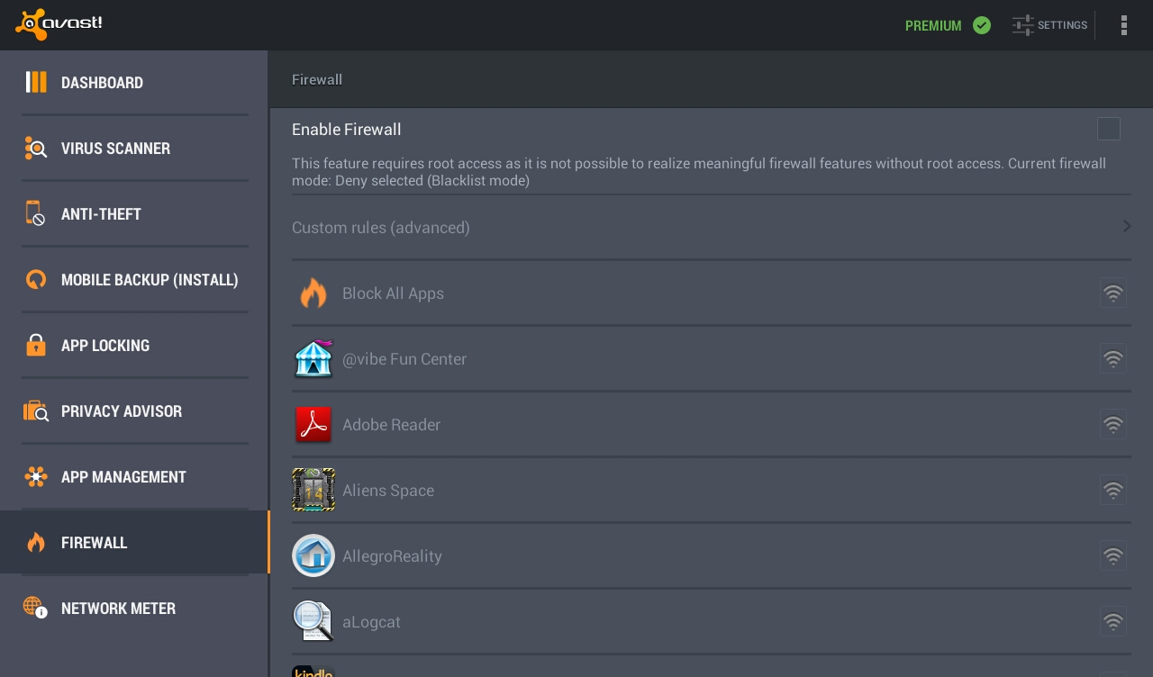1153x677 pixels.
Task: Select Aliens Space app name
Action: [x=388, y=491]
